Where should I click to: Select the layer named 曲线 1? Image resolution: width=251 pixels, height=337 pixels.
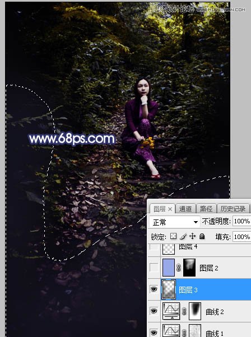click(x=215, y=333)
